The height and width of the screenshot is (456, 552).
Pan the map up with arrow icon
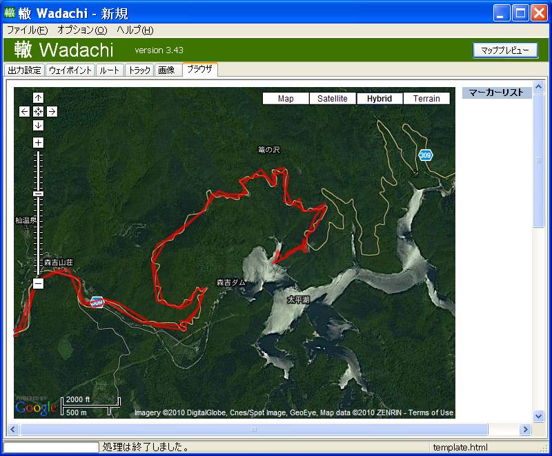tap(38, 97)
